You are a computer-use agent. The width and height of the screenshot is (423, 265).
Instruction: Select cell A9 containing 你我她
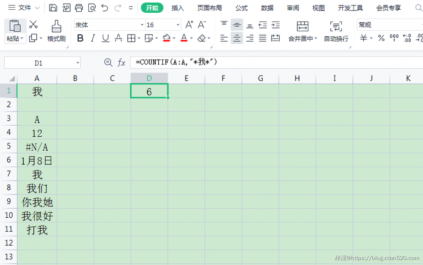(x=37, y=202)
